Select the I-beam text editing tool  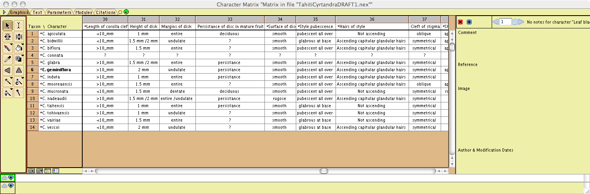[19, 26]
